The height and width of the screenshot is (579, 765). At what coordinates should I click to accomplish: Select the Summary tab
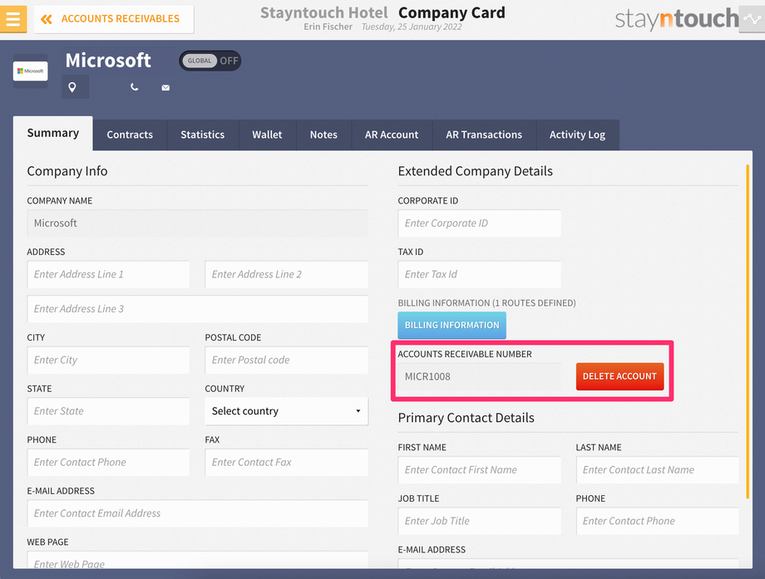click(52, 133)
